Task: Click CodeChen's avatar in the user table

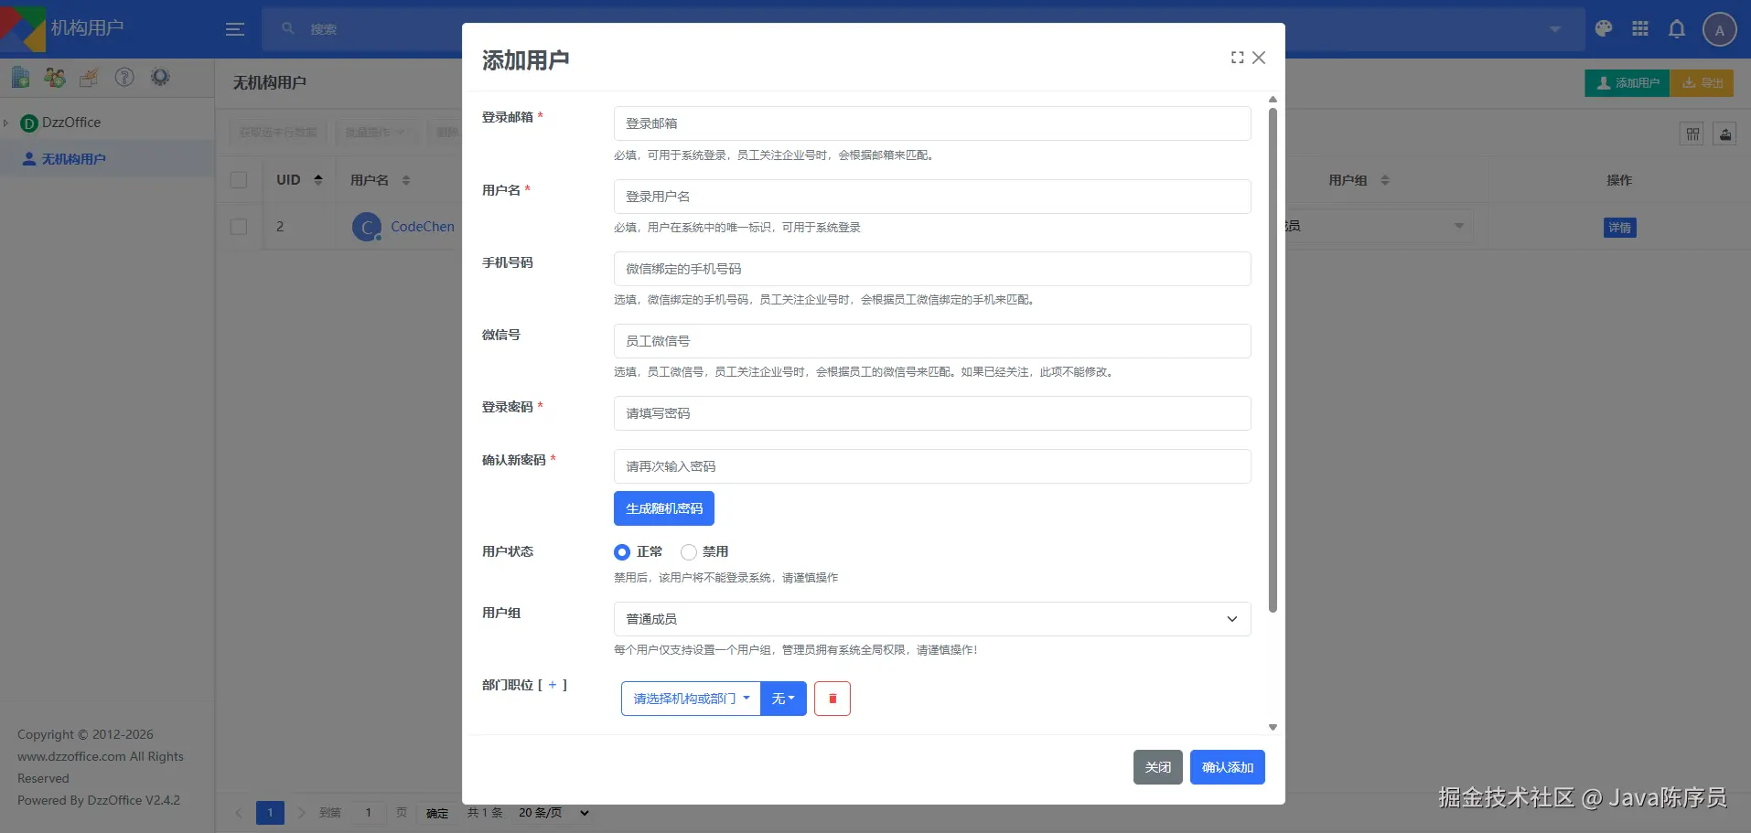Action: 367,227
